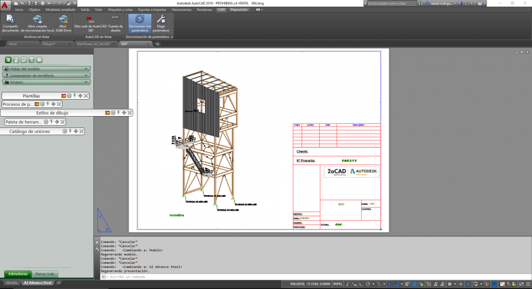
Task: Click Compartir documento icon
Action: click(10, 20)
